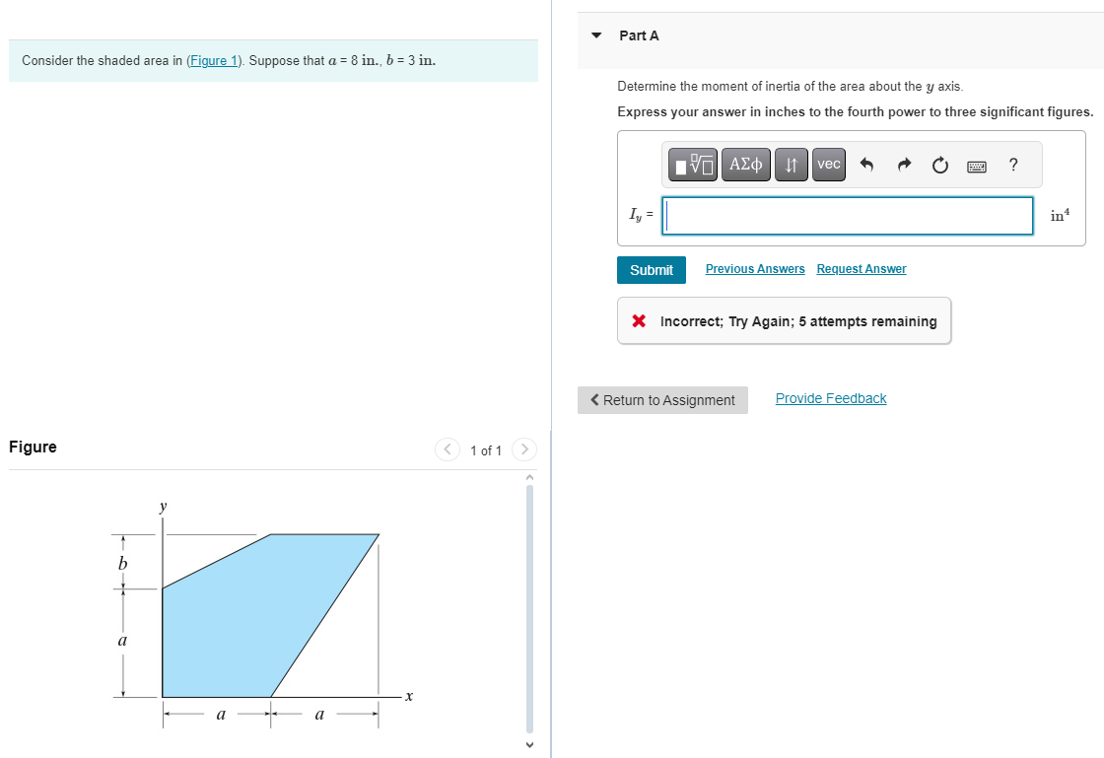Collapse the Part A section
Image resolution: width=1104 pixels, height=758 pixels.
coord(595,34)
